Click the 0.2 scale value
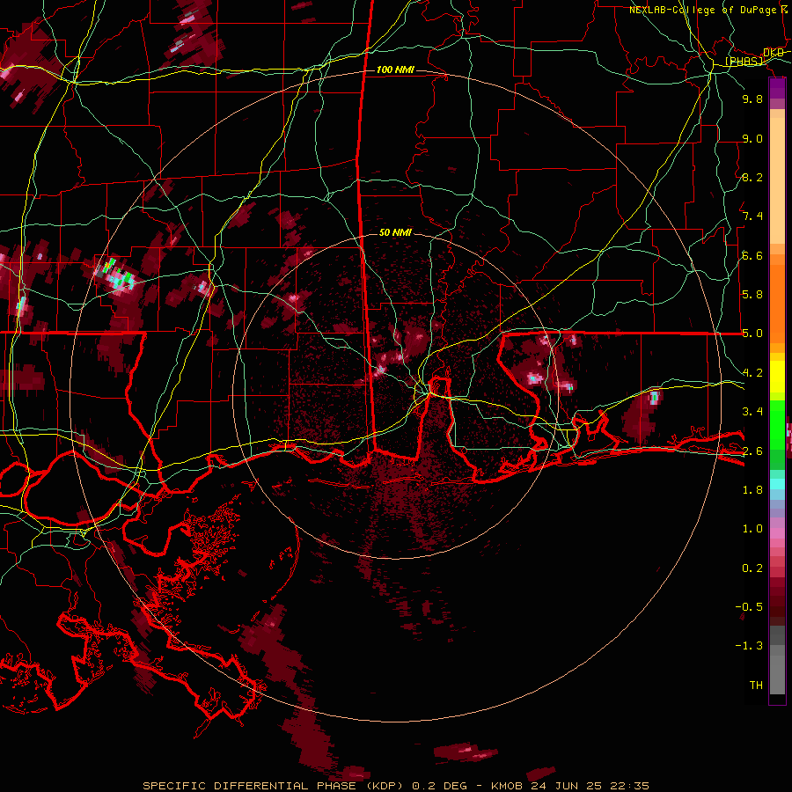 point(752,568)
